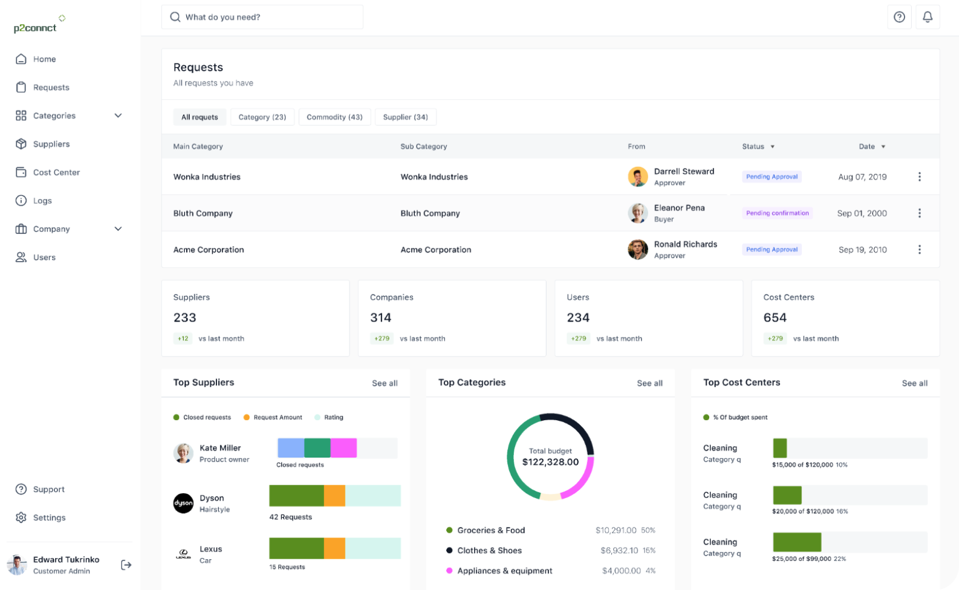
Task: Open the Home icon in sidebar
Action: (21, 59)
